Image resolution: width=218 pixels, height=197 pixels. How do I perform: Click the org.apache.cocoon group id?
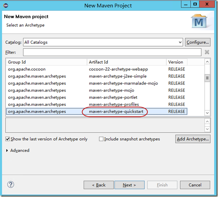pyautogui.click(x=27, y=69)
